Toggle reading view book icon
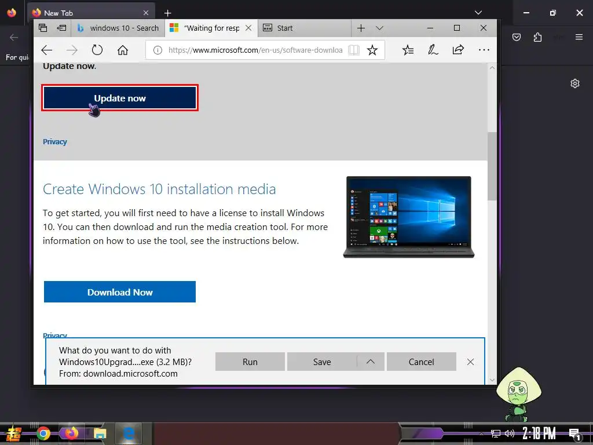 [x=354, y=50]
